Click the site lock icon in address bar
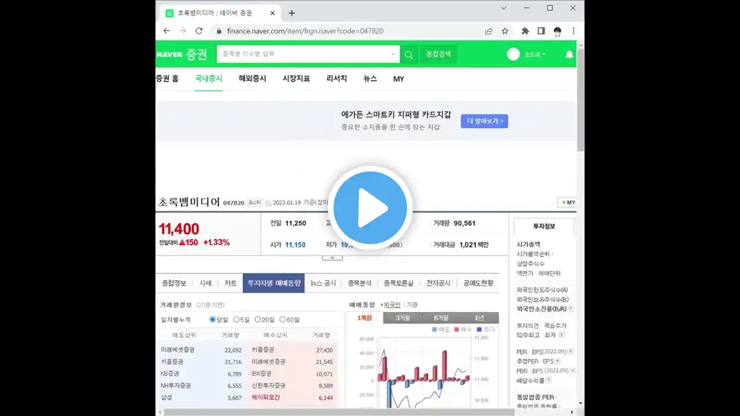 (x=219, y=31)
